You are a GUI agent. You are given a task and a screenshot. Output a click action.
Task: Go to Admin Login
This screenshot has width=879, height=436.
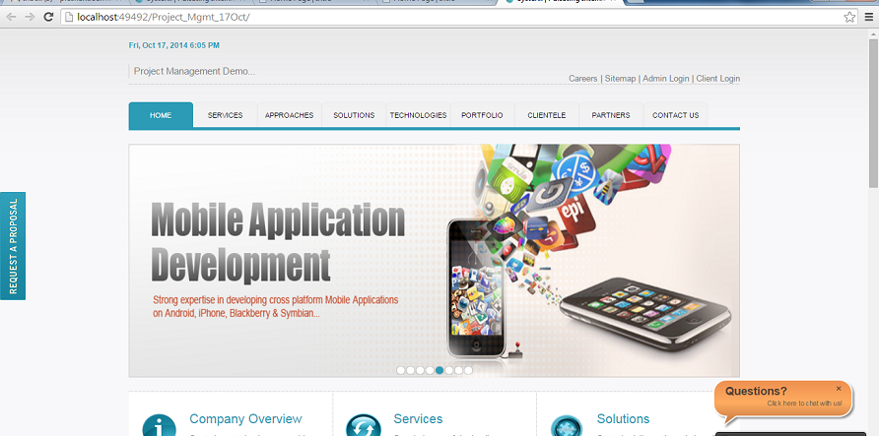pyautogui.click(x=665, y=79)
